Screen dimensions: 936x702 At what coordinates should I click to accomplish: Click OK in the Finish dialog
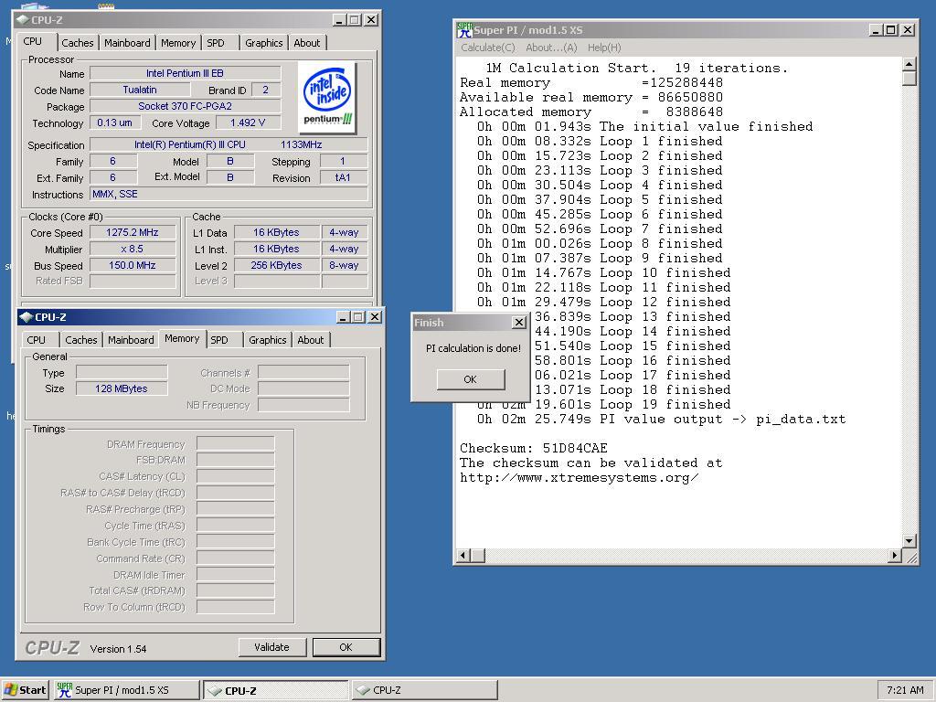[471, 379]
